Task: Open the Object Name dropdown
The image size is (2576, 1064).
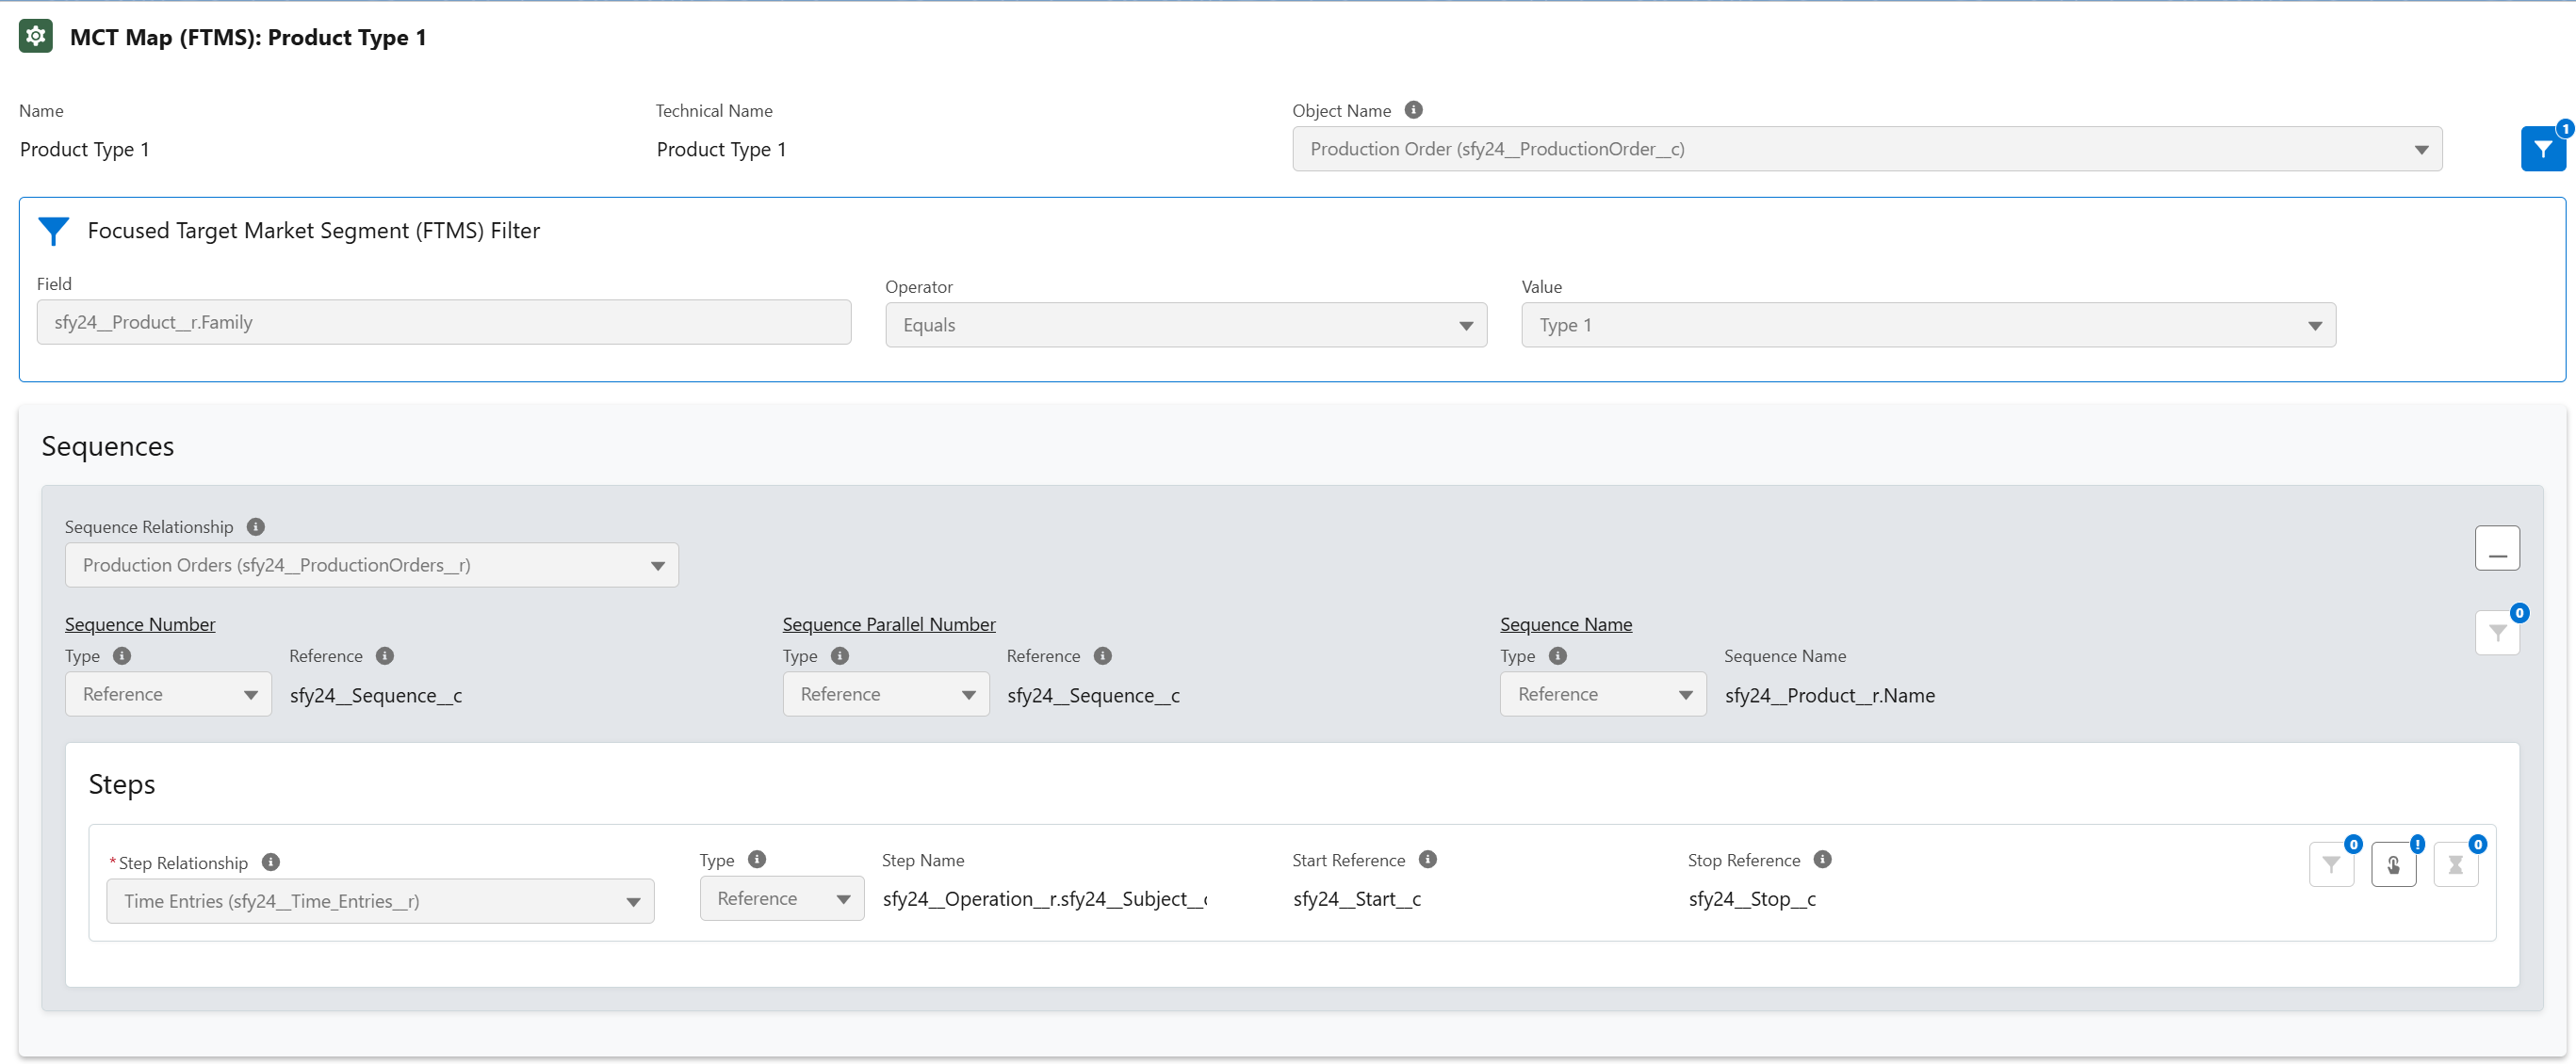Action: 1866,149
